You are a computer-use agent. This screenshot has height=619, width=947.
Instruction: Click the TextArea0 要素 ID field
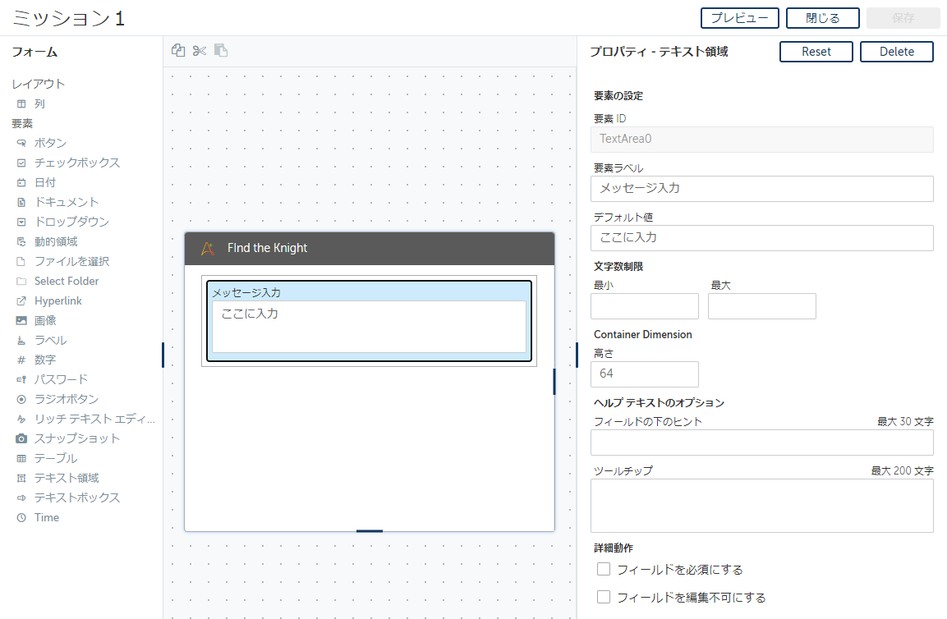click(761, 139)
